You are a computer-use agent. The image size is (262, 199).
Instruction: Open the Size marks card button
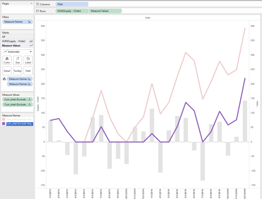(x=18, y=60)
